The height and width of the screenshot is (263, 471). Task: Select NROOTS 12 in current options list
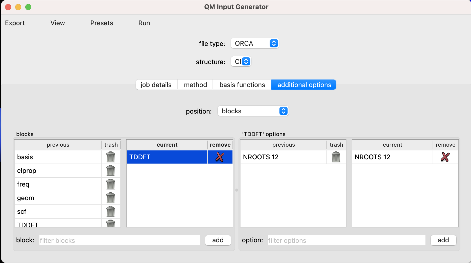(x=392, y=157)
